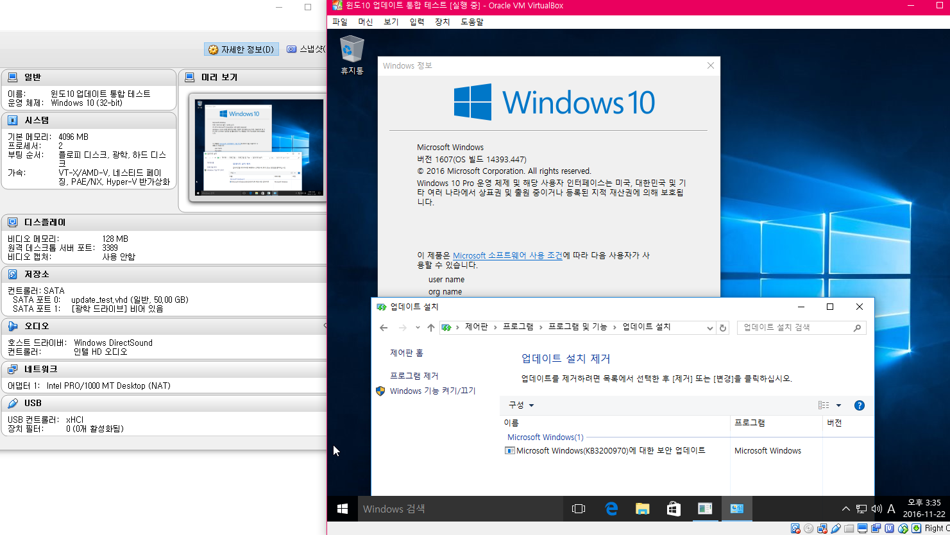Screen dimensions: 950x535
Task: Open the 제어판 홈 link
Action: [407, 353]
